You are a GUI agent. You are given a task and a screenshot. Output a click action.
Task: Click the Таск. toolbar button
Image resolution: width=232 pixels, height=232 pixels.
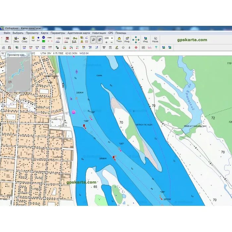[119, 40]
